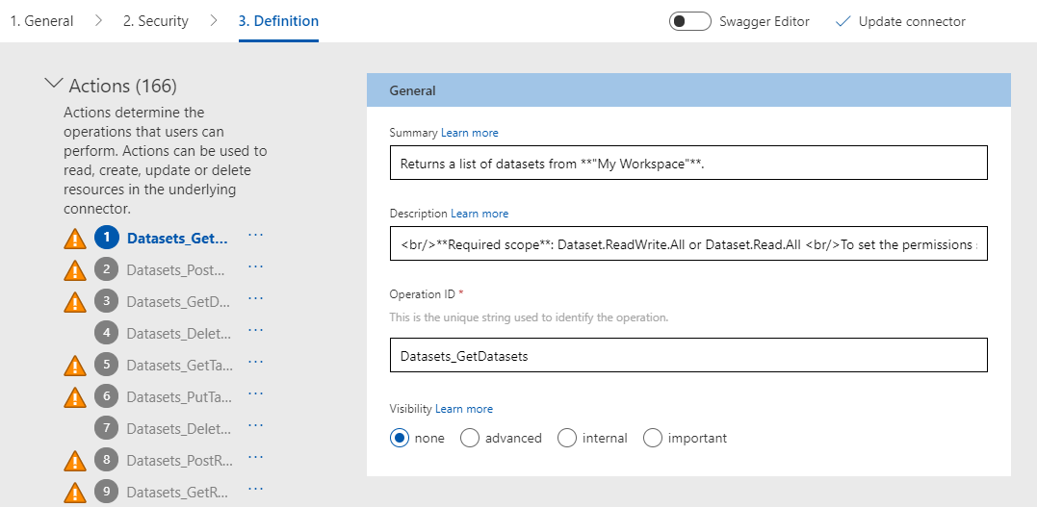Select the advanced visibility radio button
Viewport: 1037px width, 507px height.
tap(470, 438)
